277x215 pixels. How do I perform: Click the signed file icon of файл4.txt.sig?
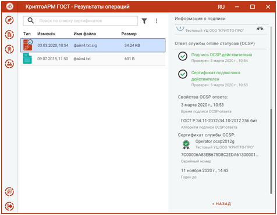[28, 45]
